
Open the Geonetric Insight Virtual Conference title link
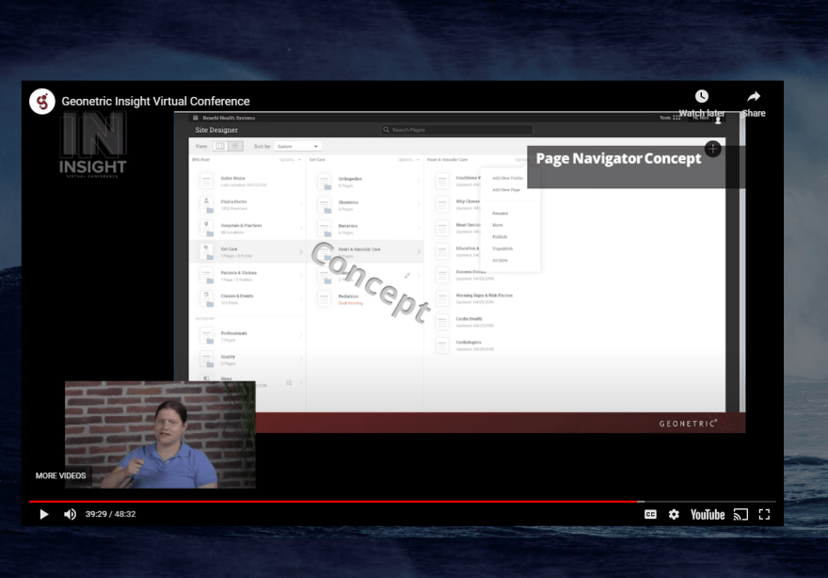[156, 102]
